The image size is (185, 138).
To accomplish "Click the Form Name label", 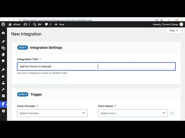I will 106,106.
